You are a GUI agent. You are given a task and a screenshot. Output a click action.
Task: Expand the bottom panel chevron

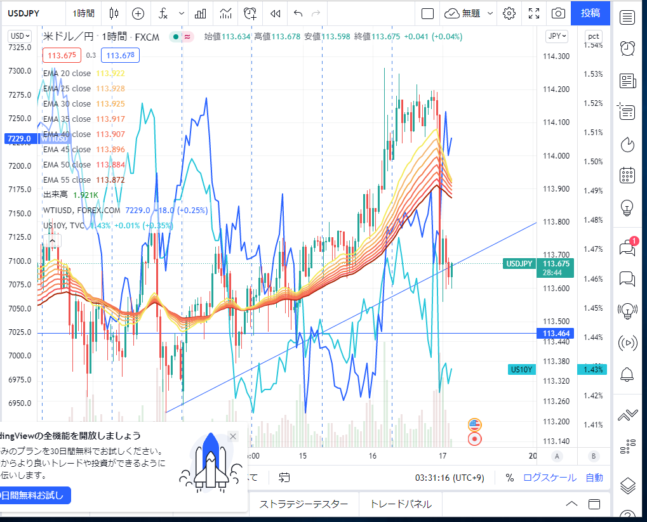point(571,504)
